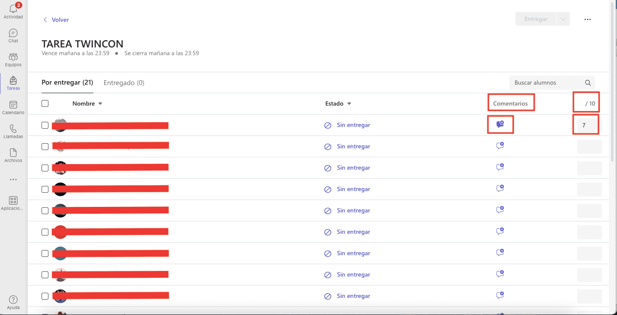Open Chat from the sidebar
The image size is (617, 315).
point(13,33)
